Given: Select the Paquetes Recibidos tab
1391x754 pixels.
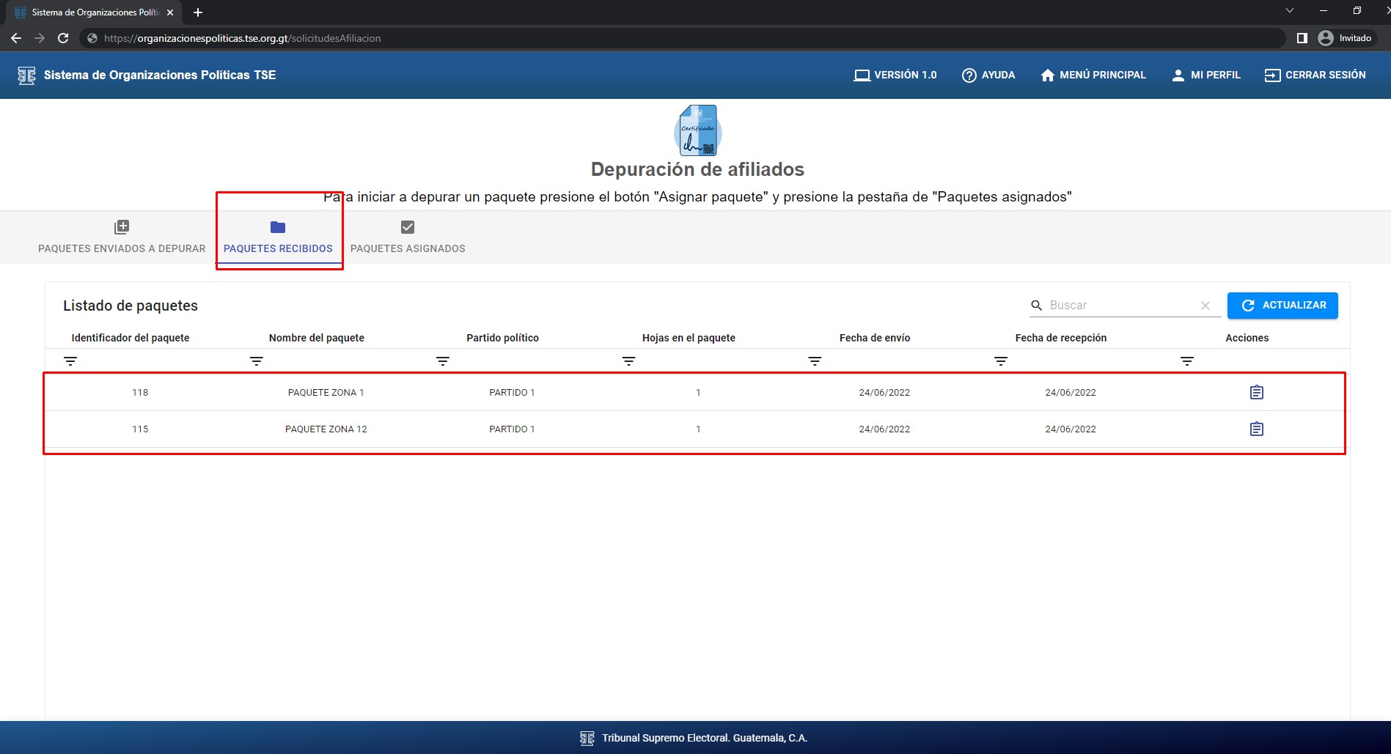Looking at the screenshot, I should pyautogui.click(x=278, y=237).
